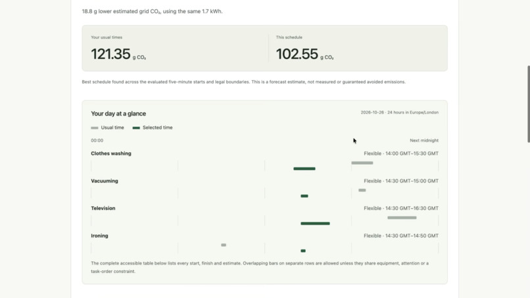The height and width of the screenshot is (298, 530).
Task: Click the 'Selected time' legend label
Action: (x=158, y=127)
